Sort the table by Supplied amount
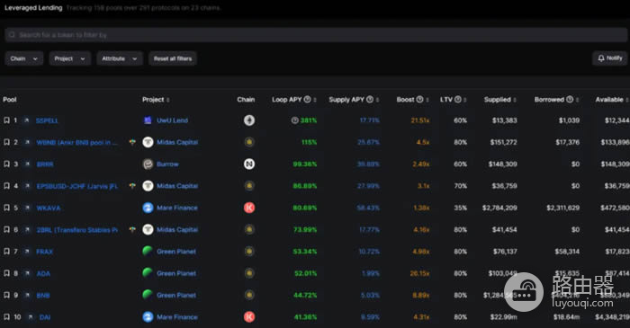Viewport: 630px width, 328px height. 515,100
